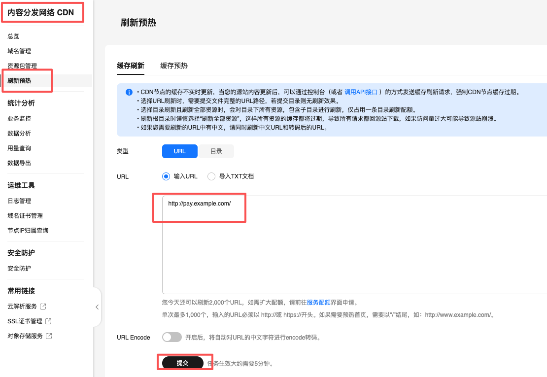Toggle the URL Encode switch
The width and height of the screenshot is (547, 377).
pos(172,337)
